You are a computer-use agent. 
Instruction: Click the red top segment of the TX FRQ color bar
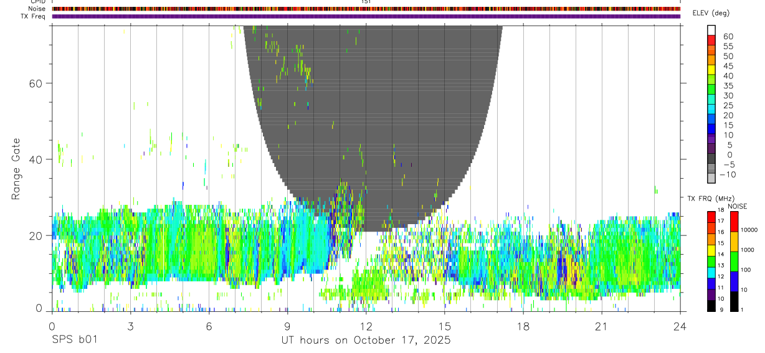(711, 217)
